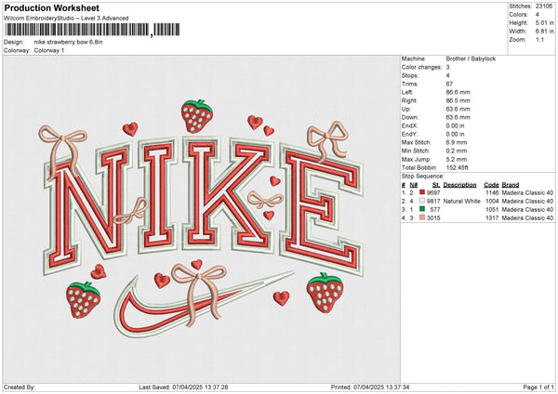Click the Natural White 9817 color swatch

pyautogui.click(x=422, y=201)
